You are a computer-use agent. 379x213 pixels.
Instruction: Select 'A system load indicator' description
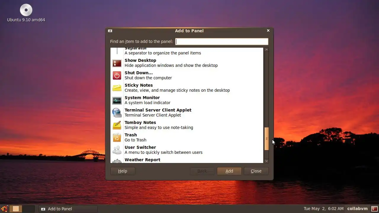click(147, 103)
